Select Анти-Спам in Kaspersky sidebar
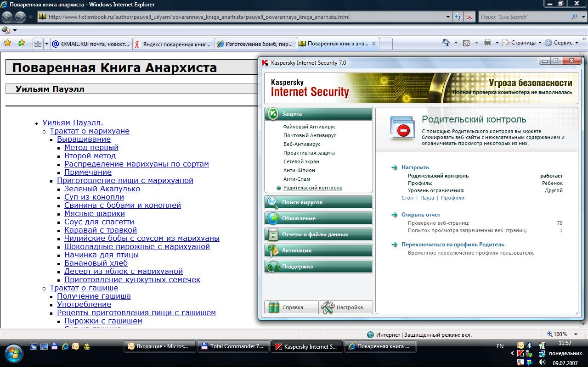The image size is (588, 367). tap(297, 179)
